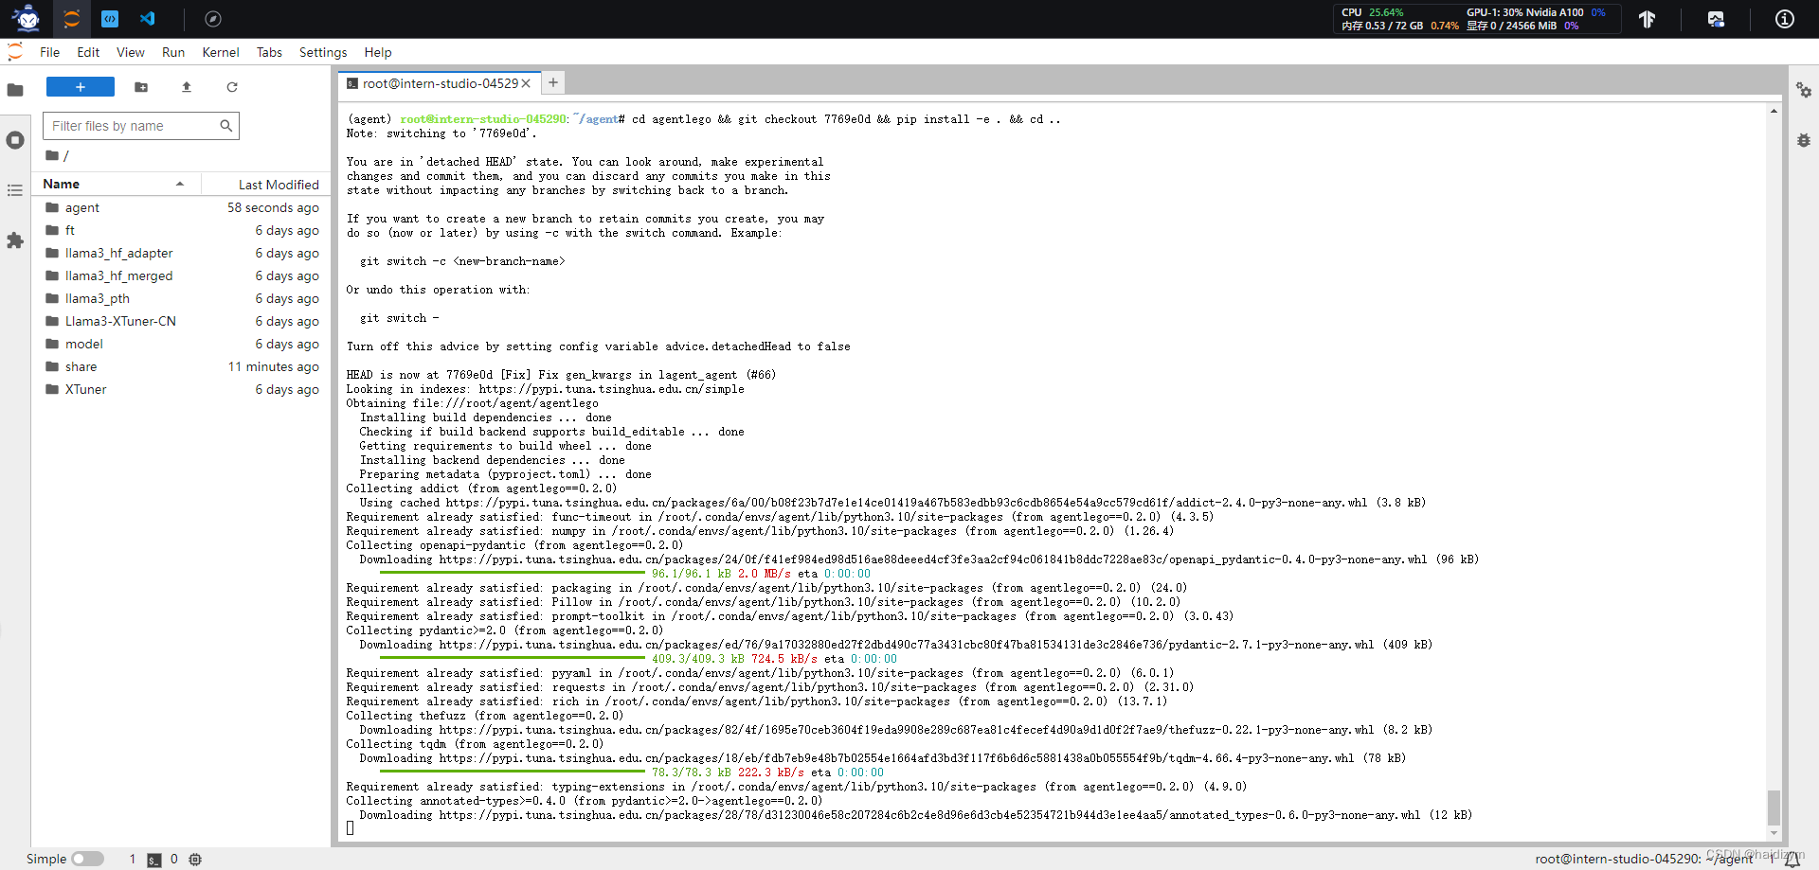Screen dimensions: 1819x870
Task: Open the JupyterLab app icon in top bar
Action: click(x=71, y=19)
